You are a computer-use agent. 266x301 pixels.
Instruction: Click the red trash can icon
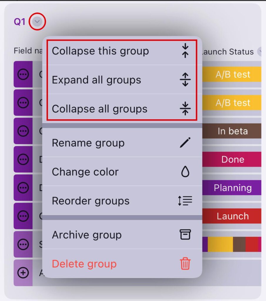185,264
